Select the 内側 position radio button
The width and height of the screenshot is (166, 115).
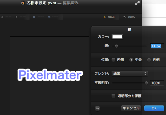(113, 60)
